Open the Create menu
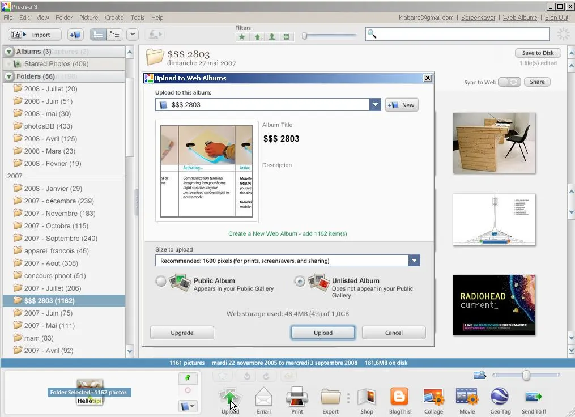 point(114,18)
